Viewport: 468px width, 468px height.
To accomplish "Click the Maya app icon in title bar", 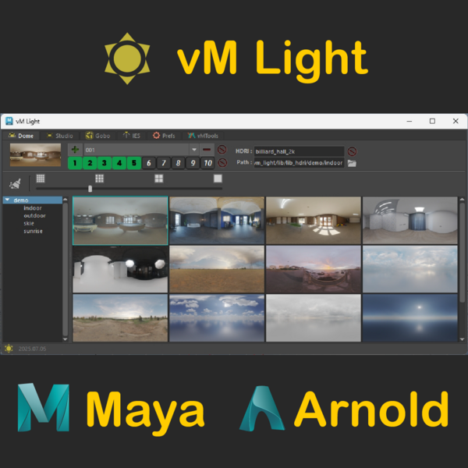I will tap(9, 121).
